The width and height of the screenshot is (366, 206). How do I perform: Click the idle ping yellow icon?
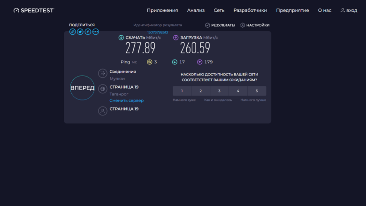point(149,62)
